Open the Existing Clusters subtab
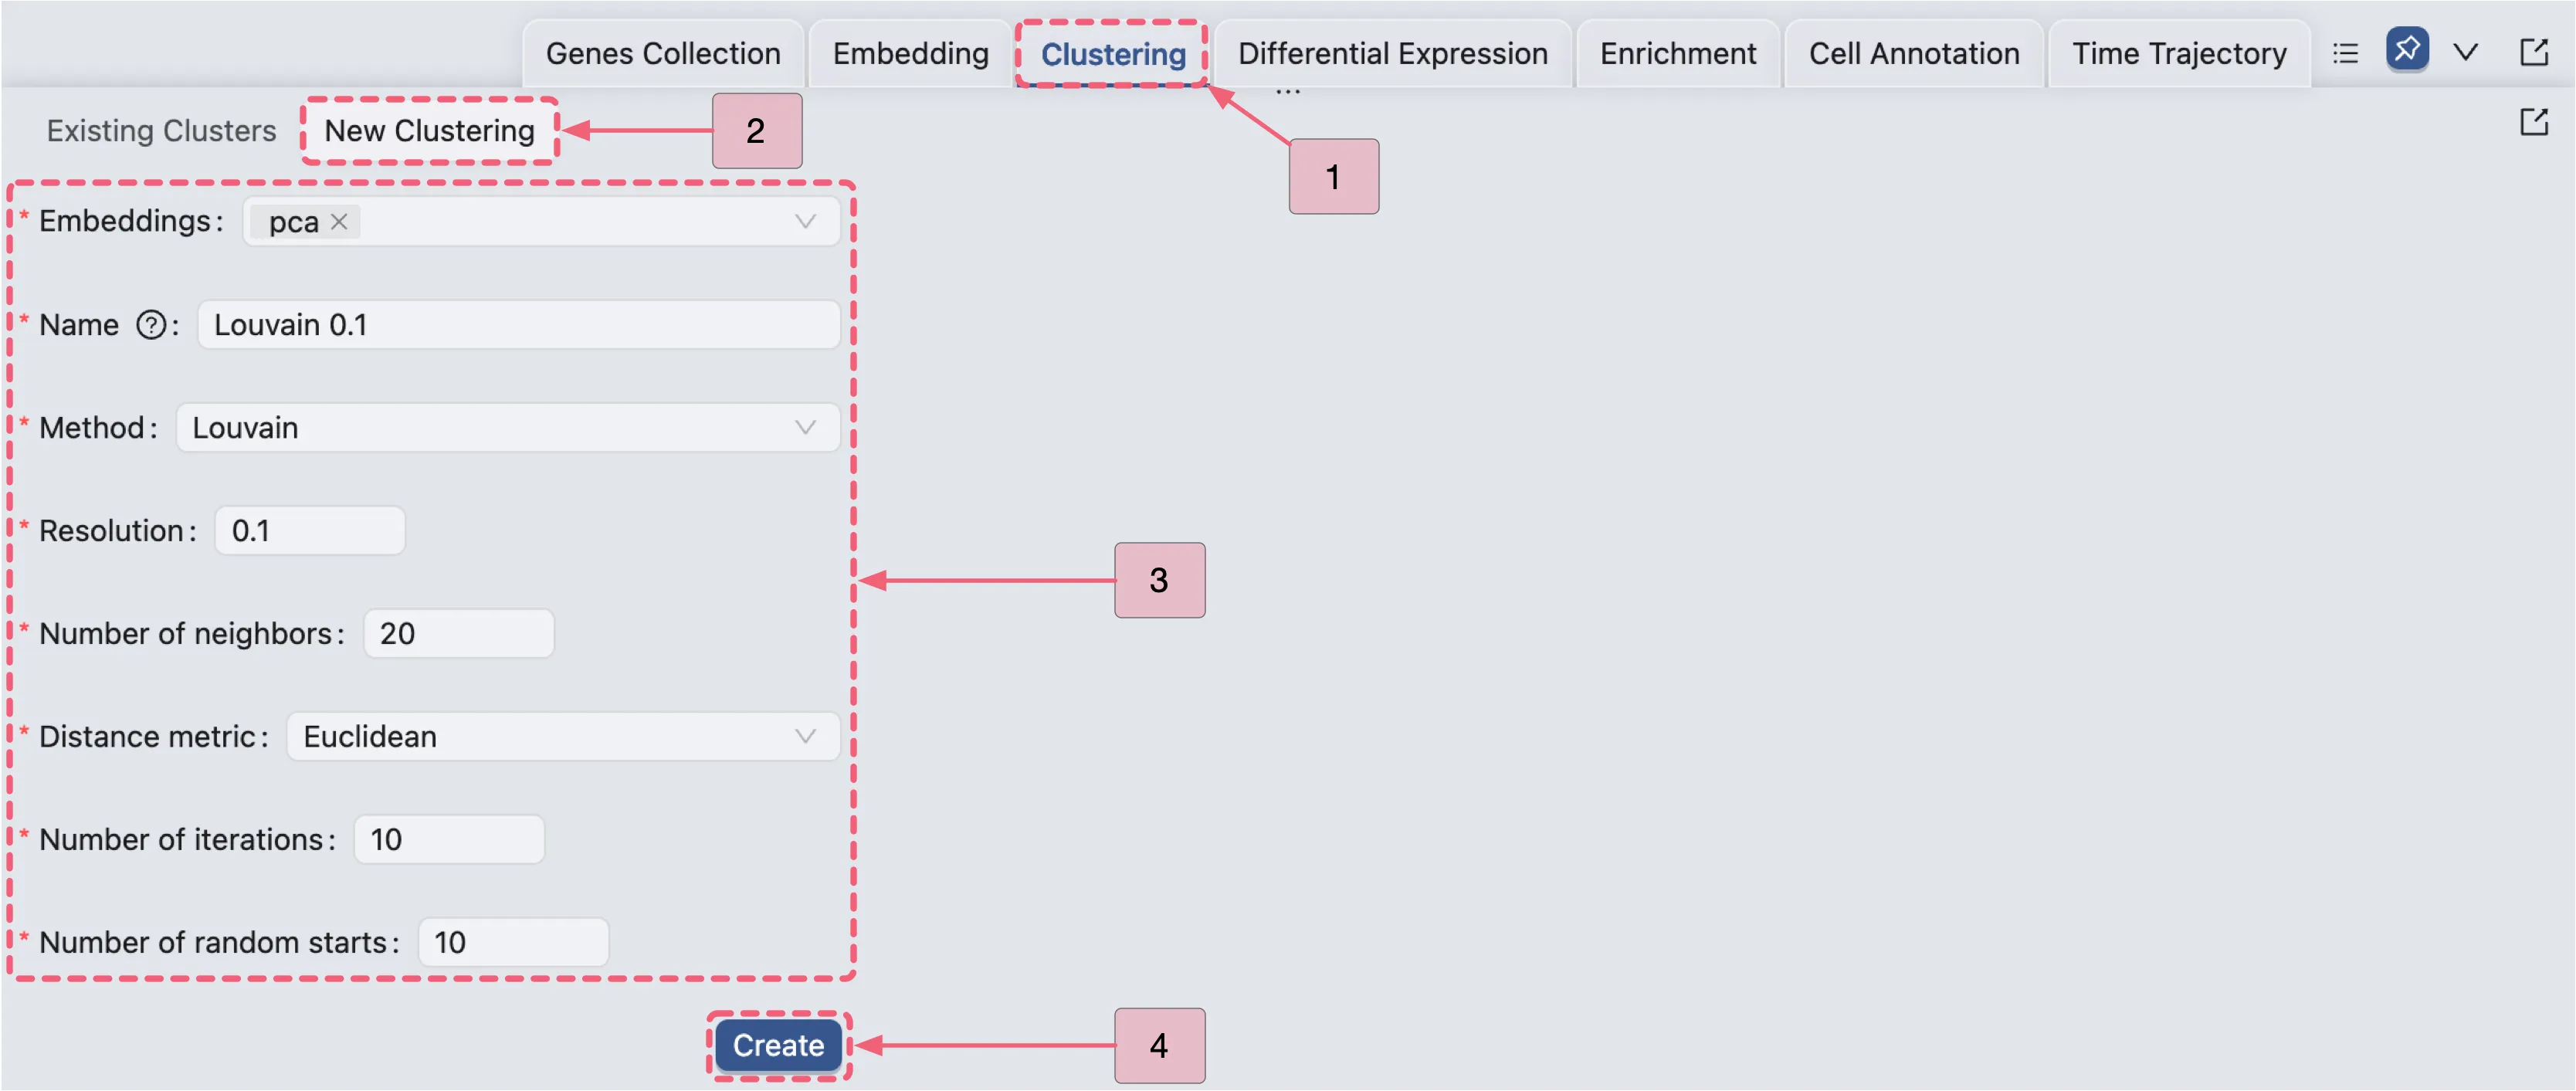This screenshot has width=2576, height=1091. tap(161, 131)
